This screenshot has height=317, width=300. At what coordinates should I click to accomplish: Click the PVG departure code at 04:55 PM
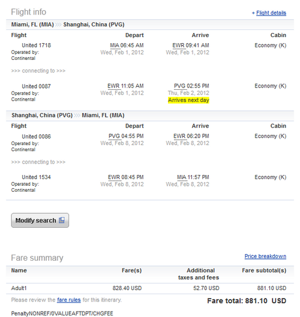pyautogui.click(x=115, y=136)
